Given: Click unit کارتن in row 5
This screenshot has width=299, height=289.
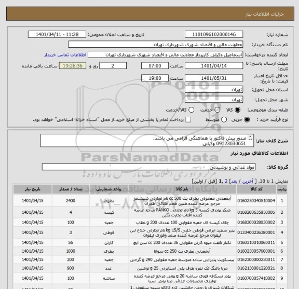Looking at the screenshot, I should click(108, 243).
